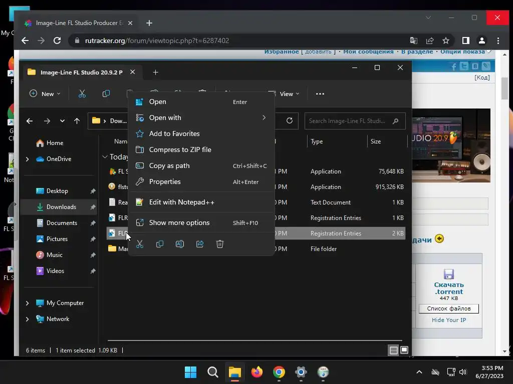Open the Chrome profile avatar
Image resolution: width=513 pixels, height=384 pixels.
(x=482, y=40)
